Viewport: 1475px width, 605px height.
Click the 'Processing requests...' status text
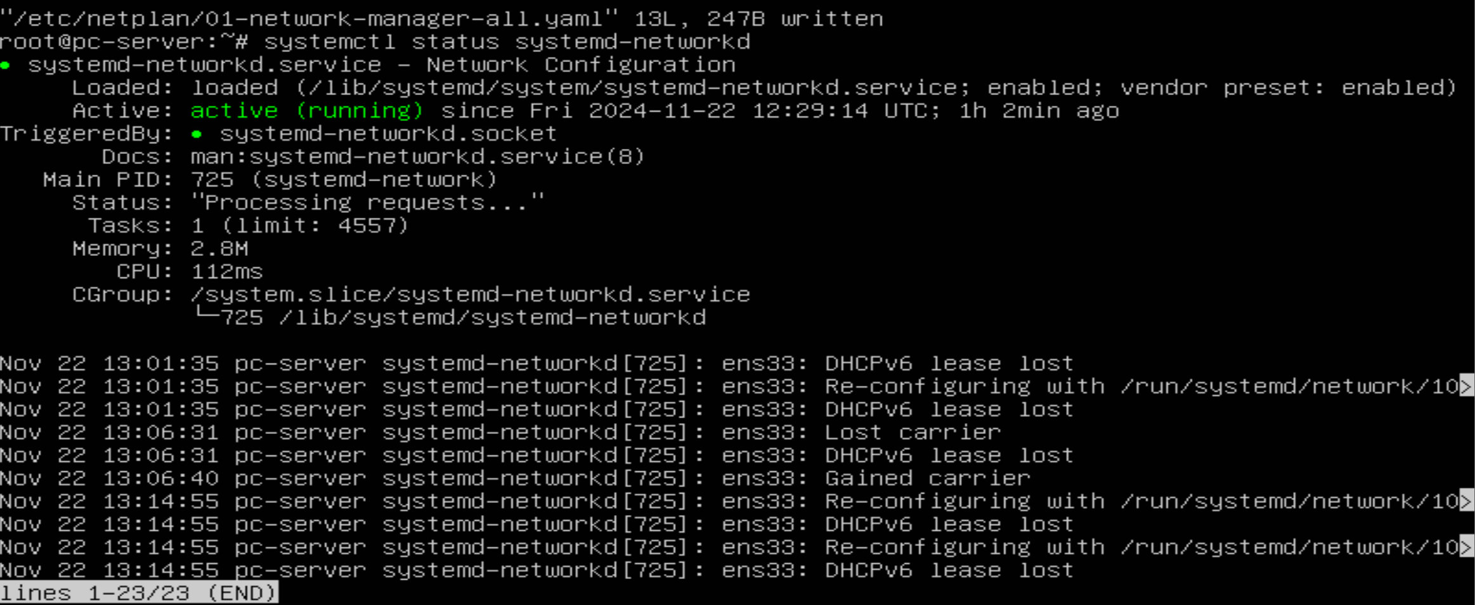367,203
